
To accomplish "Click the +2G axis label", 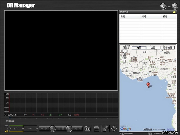I will click(x=6, y=94).
